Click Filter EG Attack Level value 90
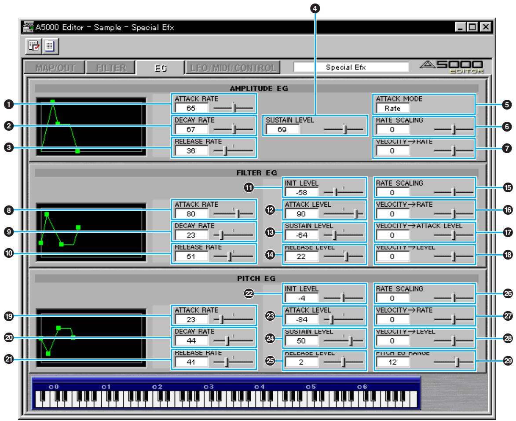The image size is (516, 421). 301,214
